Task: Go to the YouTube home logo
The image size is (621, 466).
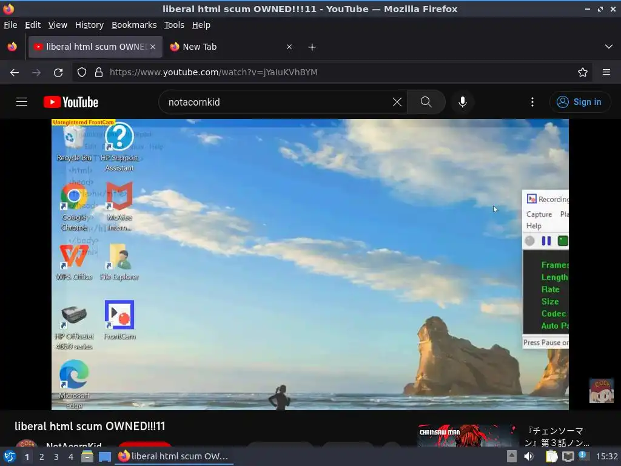Action: pyautogui.click(x=71, y=102)
